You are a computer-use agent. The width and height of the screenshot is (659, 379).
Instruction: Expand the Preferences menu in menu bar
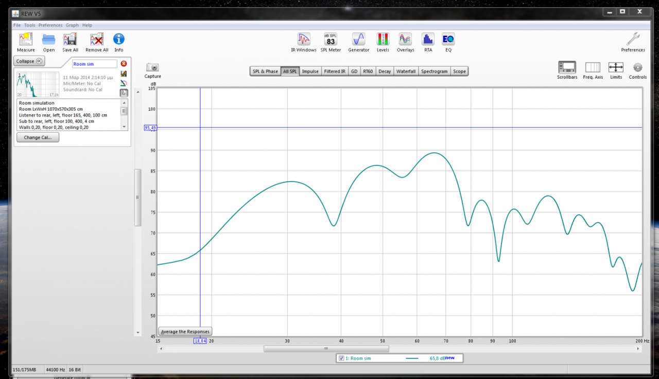tap(50, 25)
